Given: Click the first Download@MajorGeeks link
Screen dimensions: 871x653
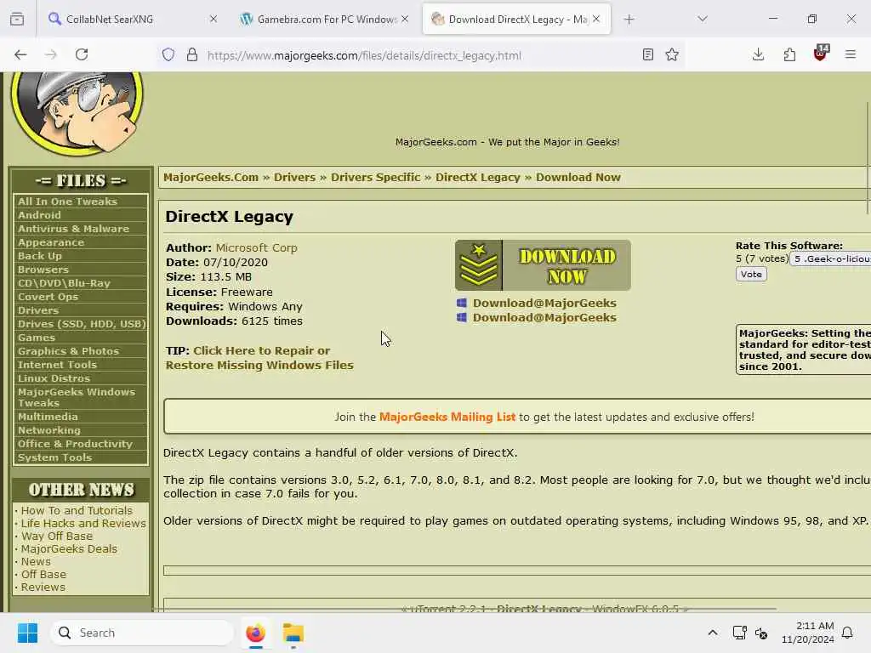Looking at the screenshot, I should [x=544, y=304].
